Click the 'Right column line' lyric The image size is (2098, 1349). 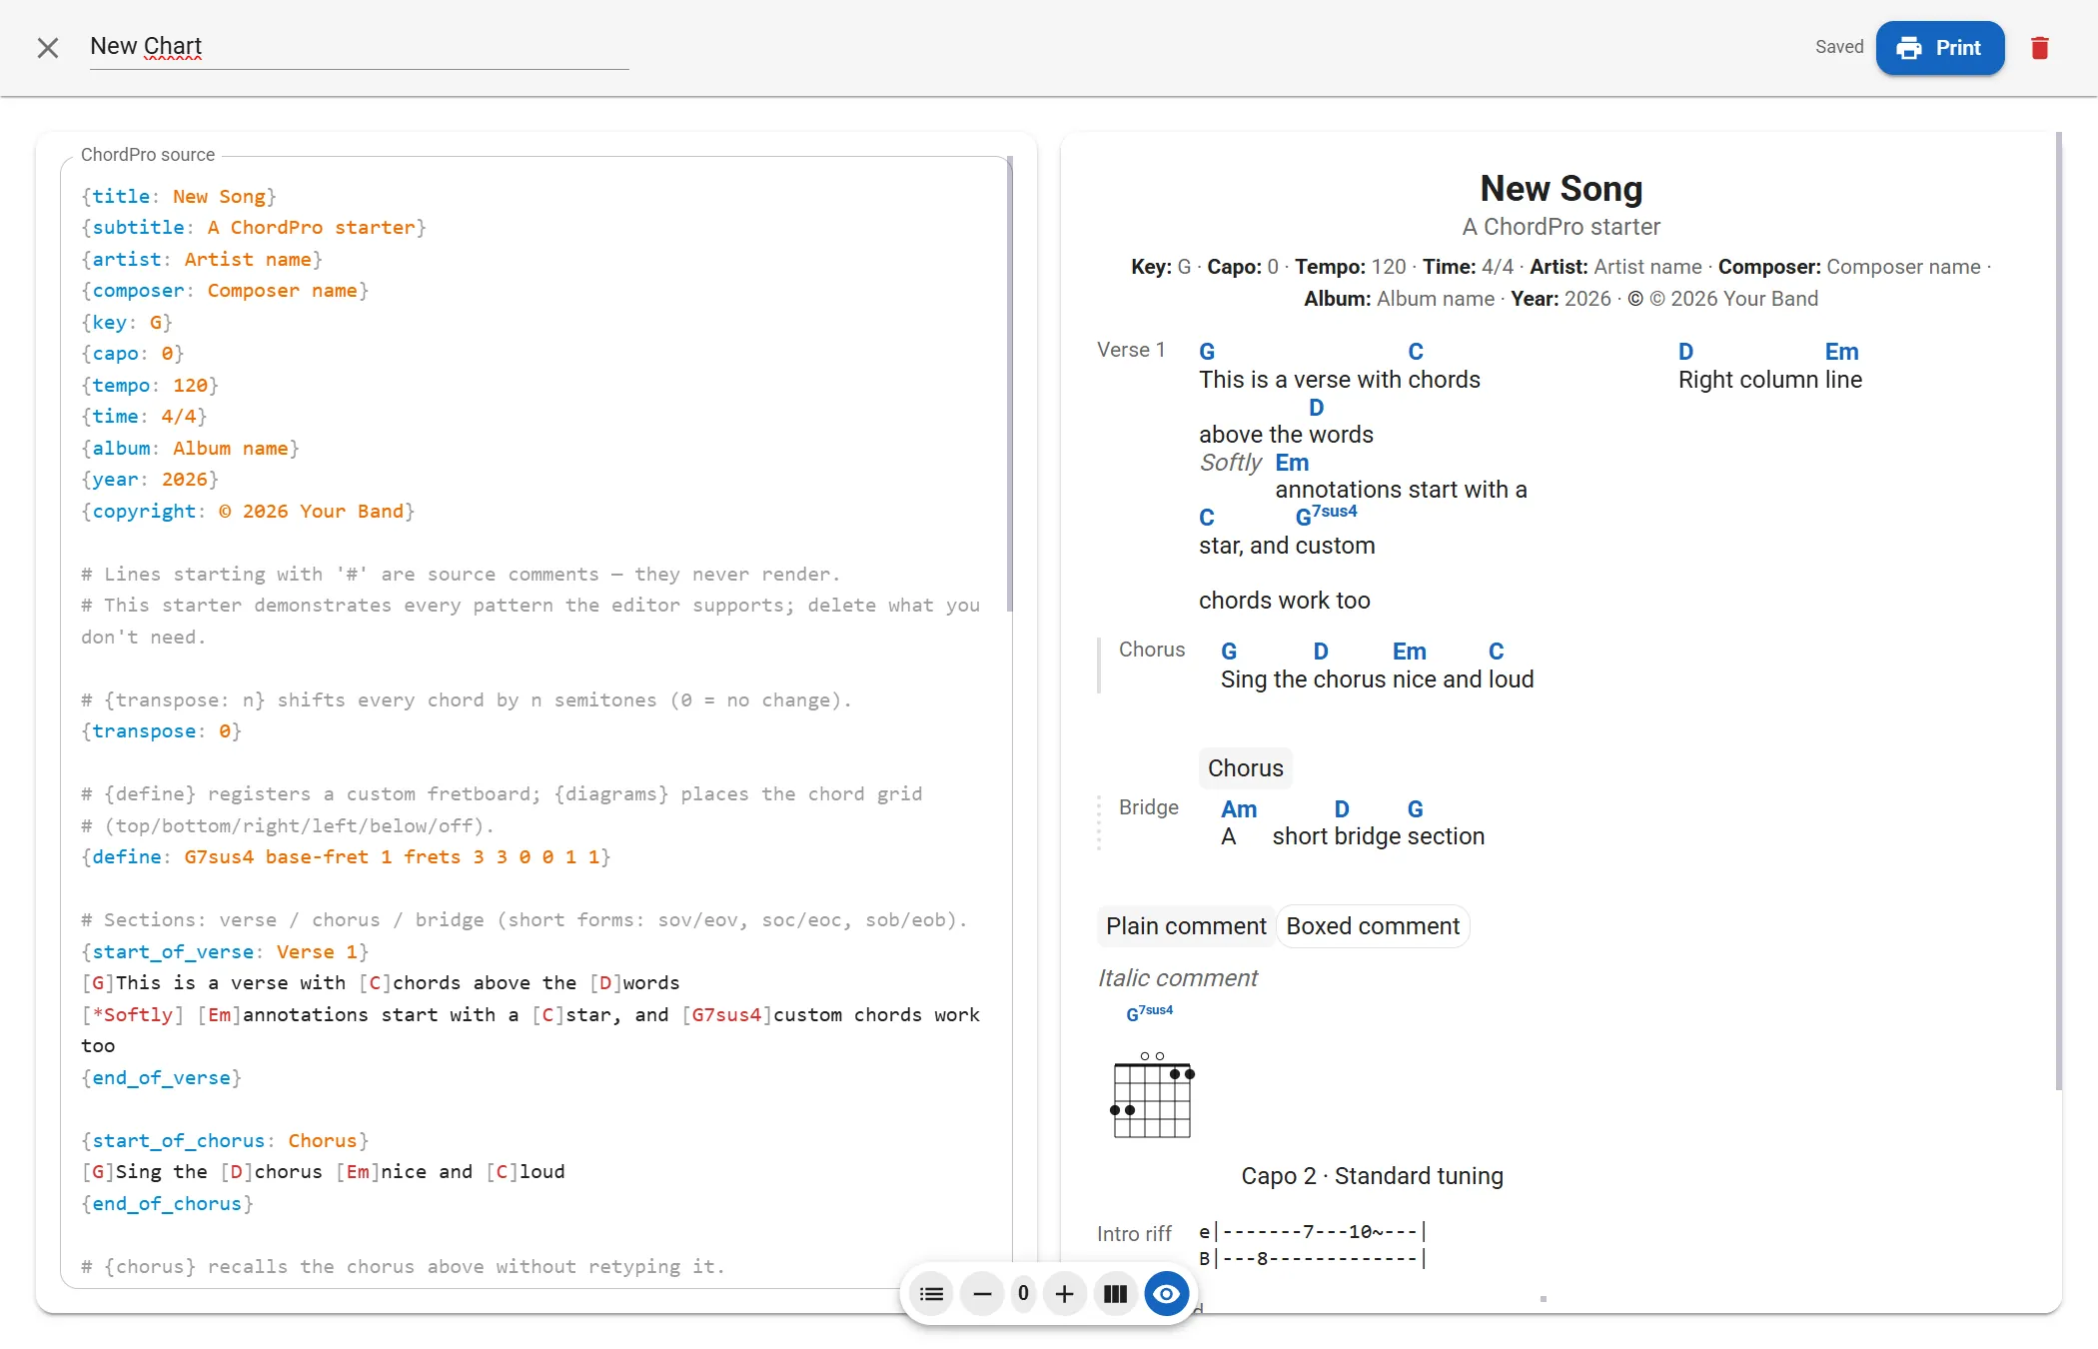(x=1769, y=380)
